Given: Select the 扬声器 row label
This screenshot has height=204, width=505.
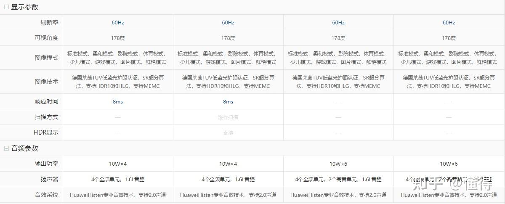Looking at the screenshot, I should 49,179.
